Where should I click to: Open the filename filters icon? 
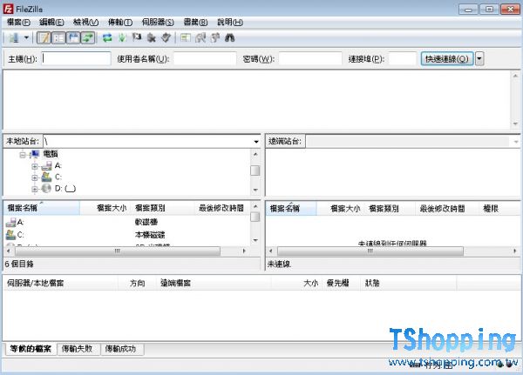coord(186,37)
